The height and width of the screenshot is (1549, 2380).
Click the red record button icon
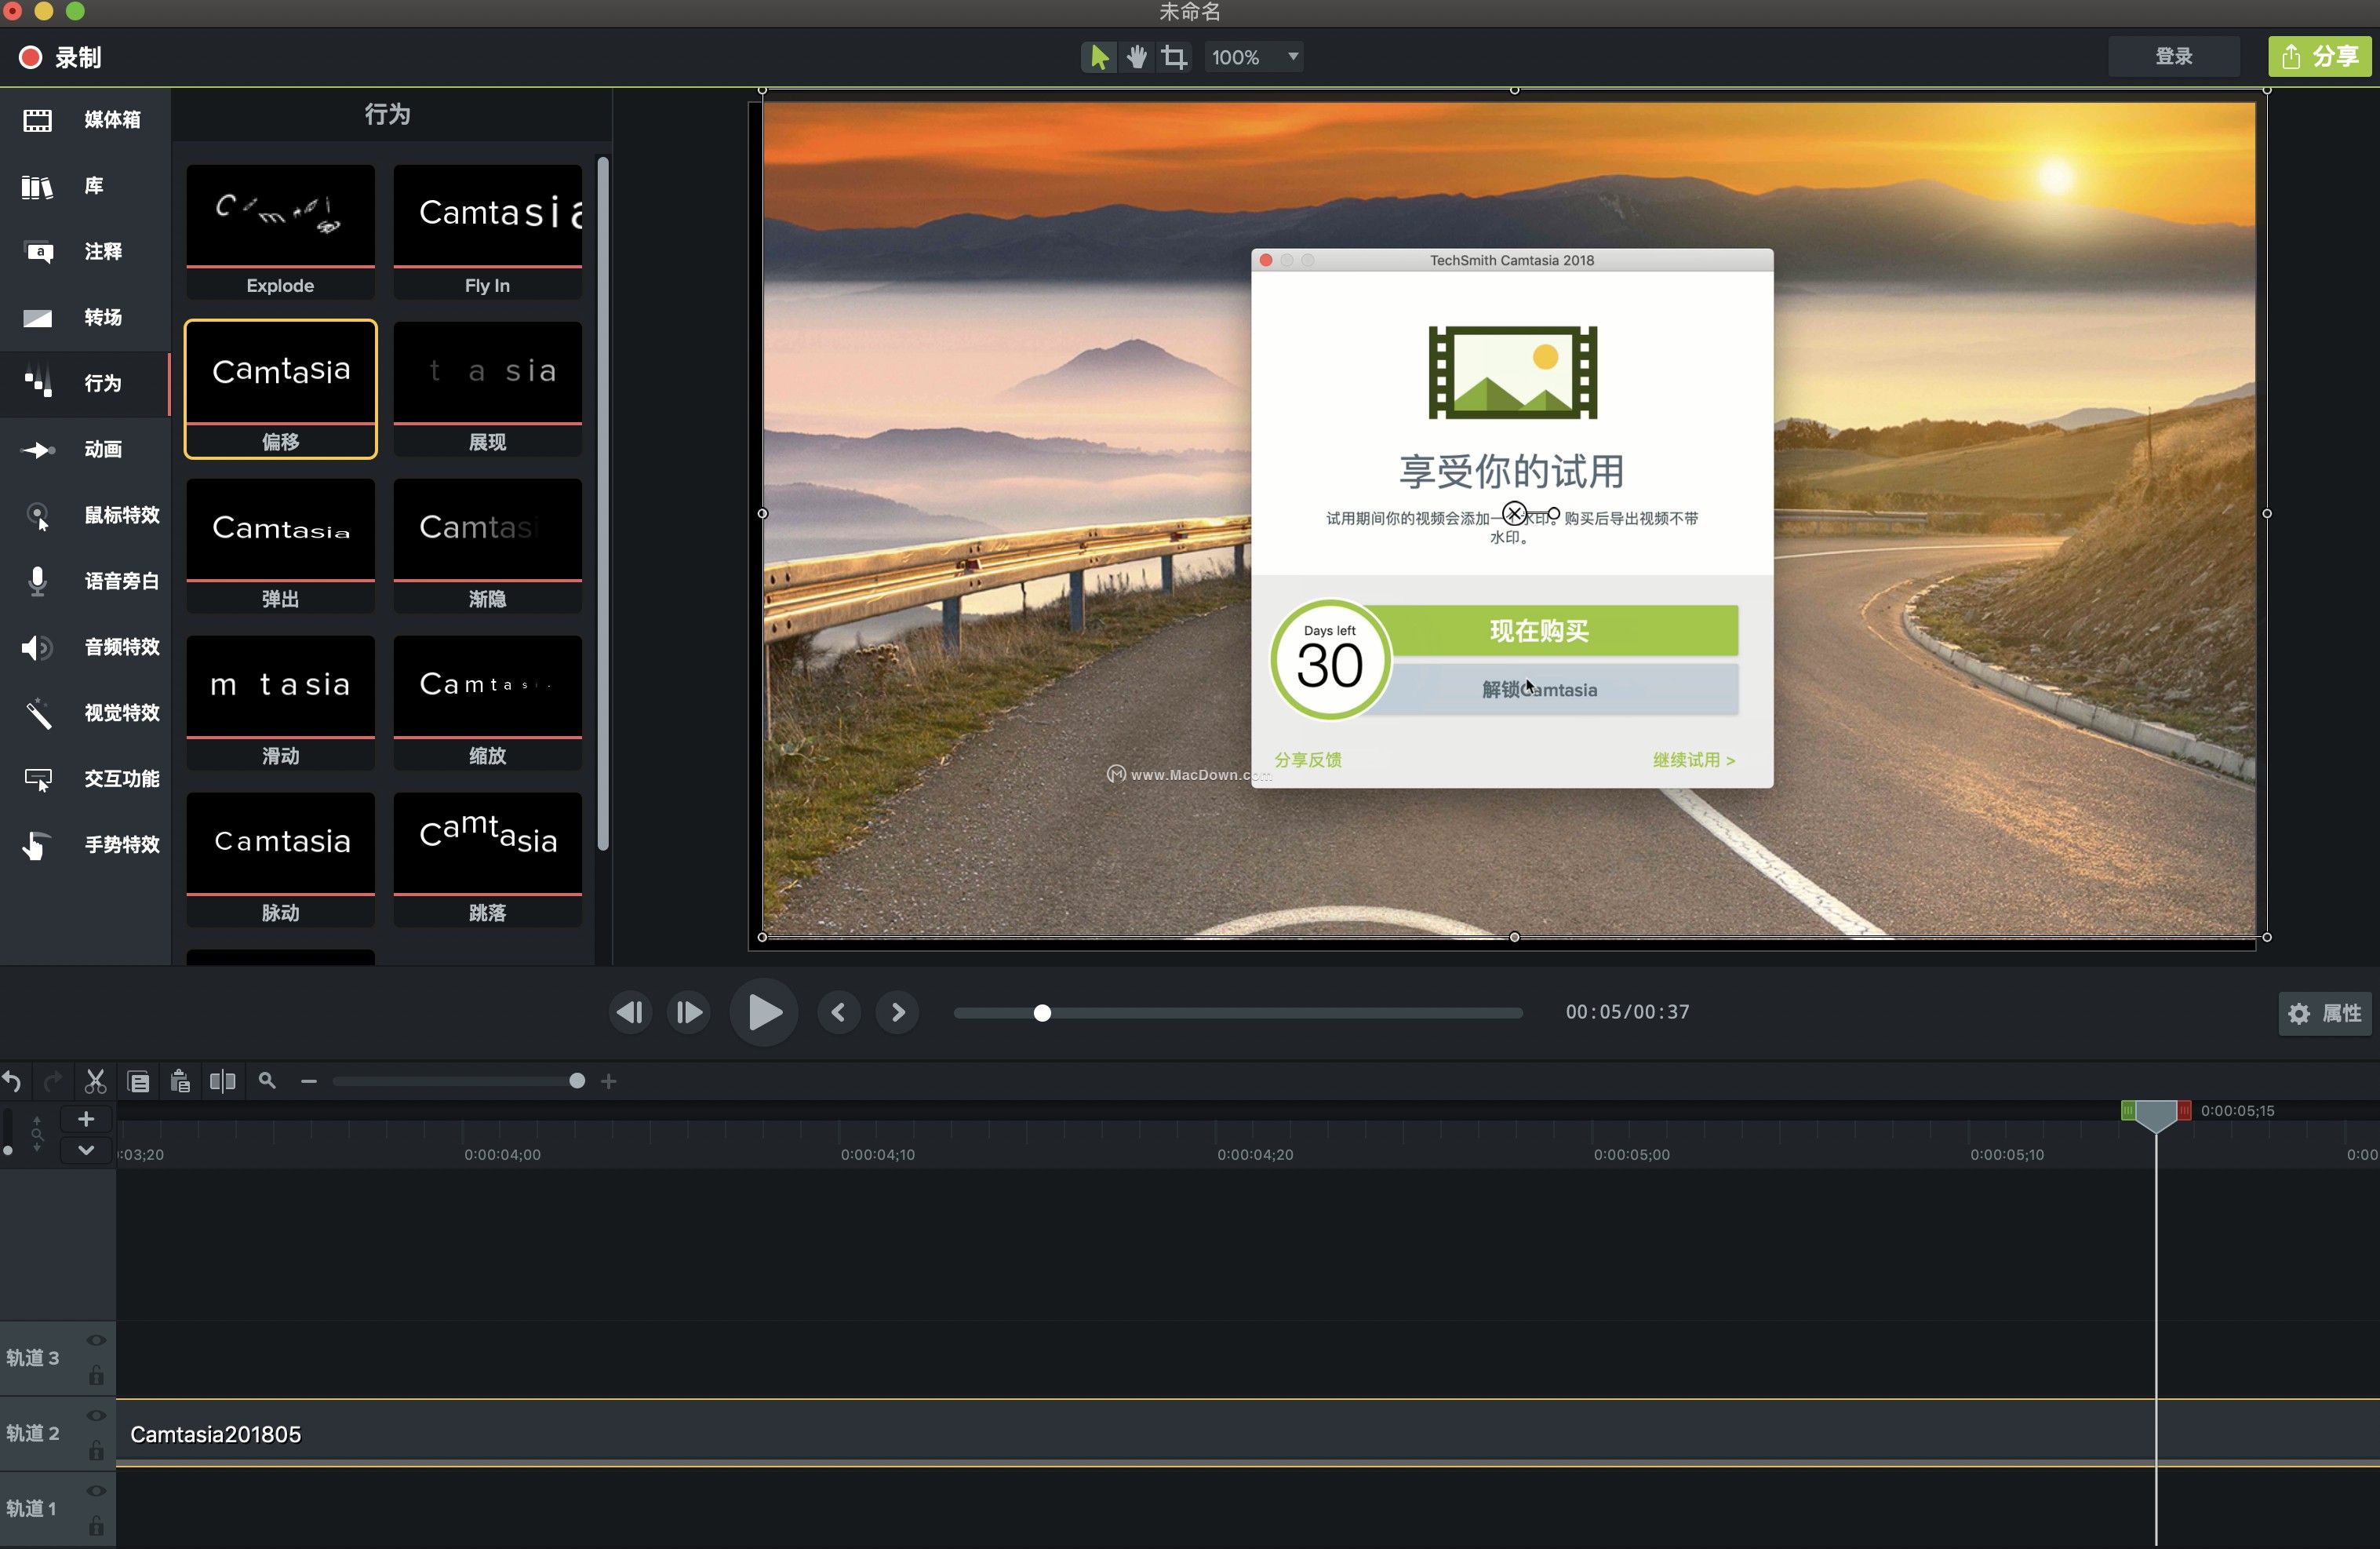tap(30, 57)
